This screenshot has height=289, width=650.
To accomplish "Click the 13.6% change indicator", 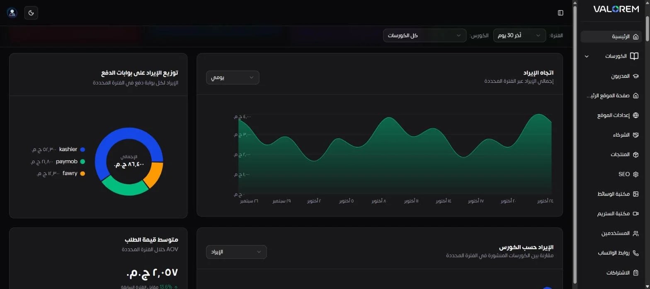I will point(166,287).
